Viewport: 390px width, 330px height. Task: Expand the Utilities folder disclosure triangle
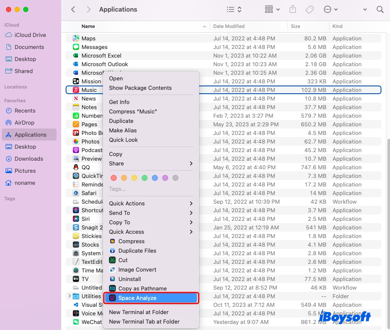(70, 296)
